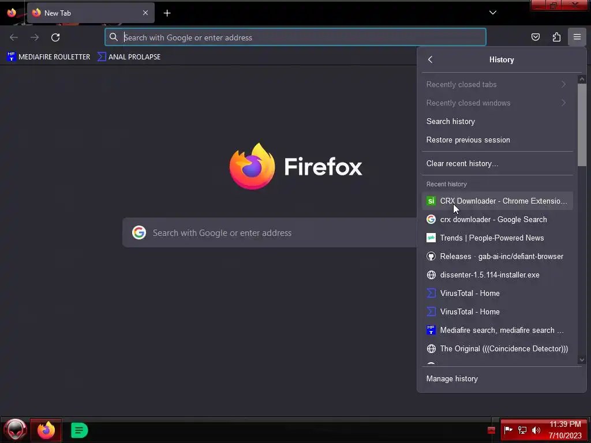Open the Start menu alien orb

coord(15,430)
